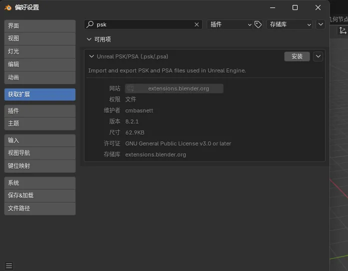
Task: Install the Unreal PSK/PSA extension
Action: click(x=297, y=56)
